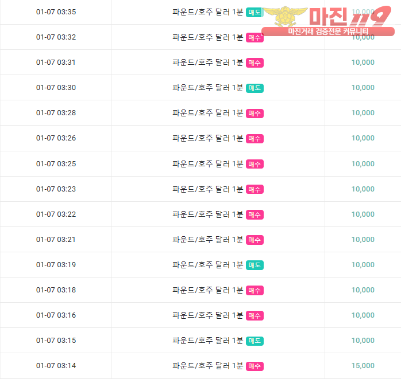This screenshot has width=401, height=379.
Task: Click the 매수 badge on the 03:31 row
Action: pyautogui.click(x=255, y=62)
